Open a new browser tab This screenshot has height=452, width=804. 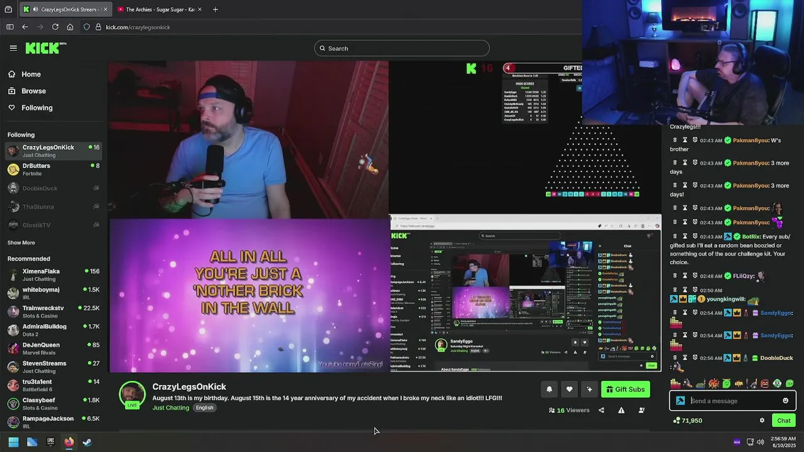215,9
